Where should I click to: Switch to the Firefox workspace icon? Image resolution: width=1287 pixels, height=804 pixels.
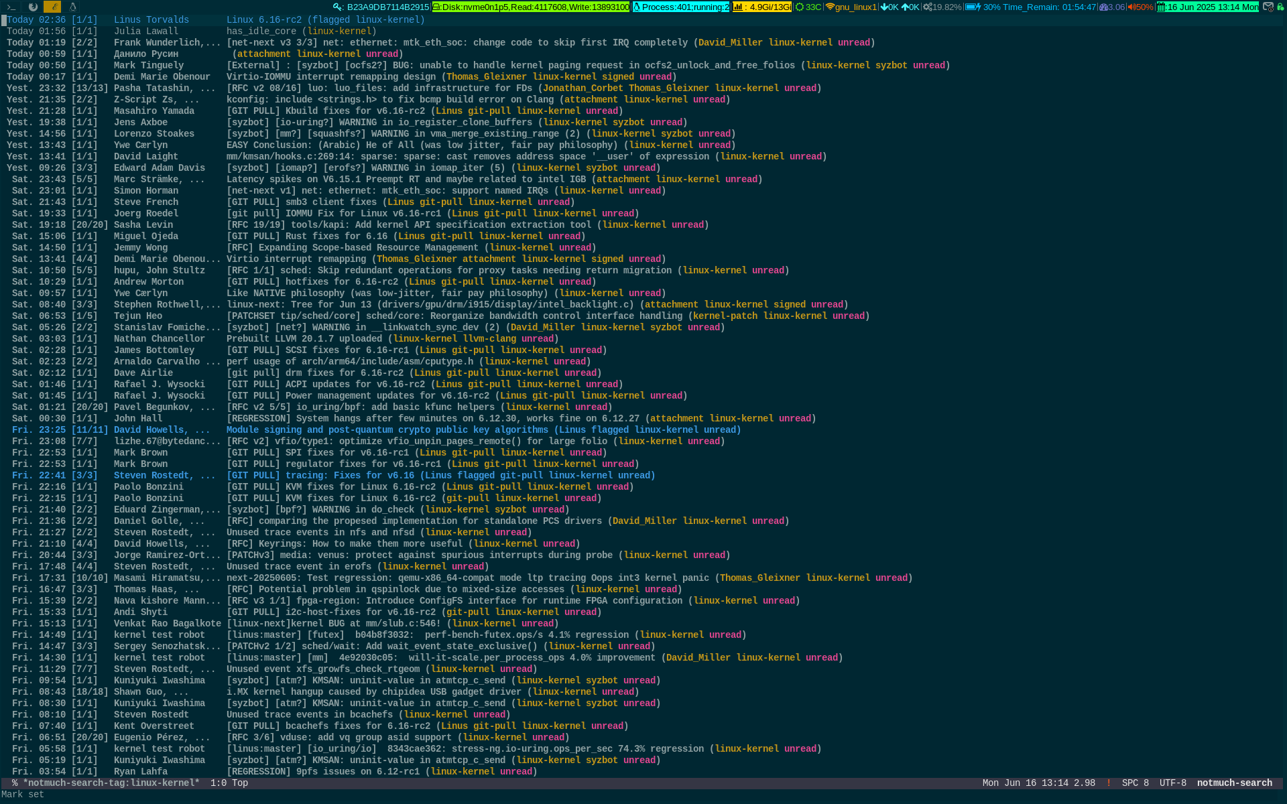tap(32, 7)
